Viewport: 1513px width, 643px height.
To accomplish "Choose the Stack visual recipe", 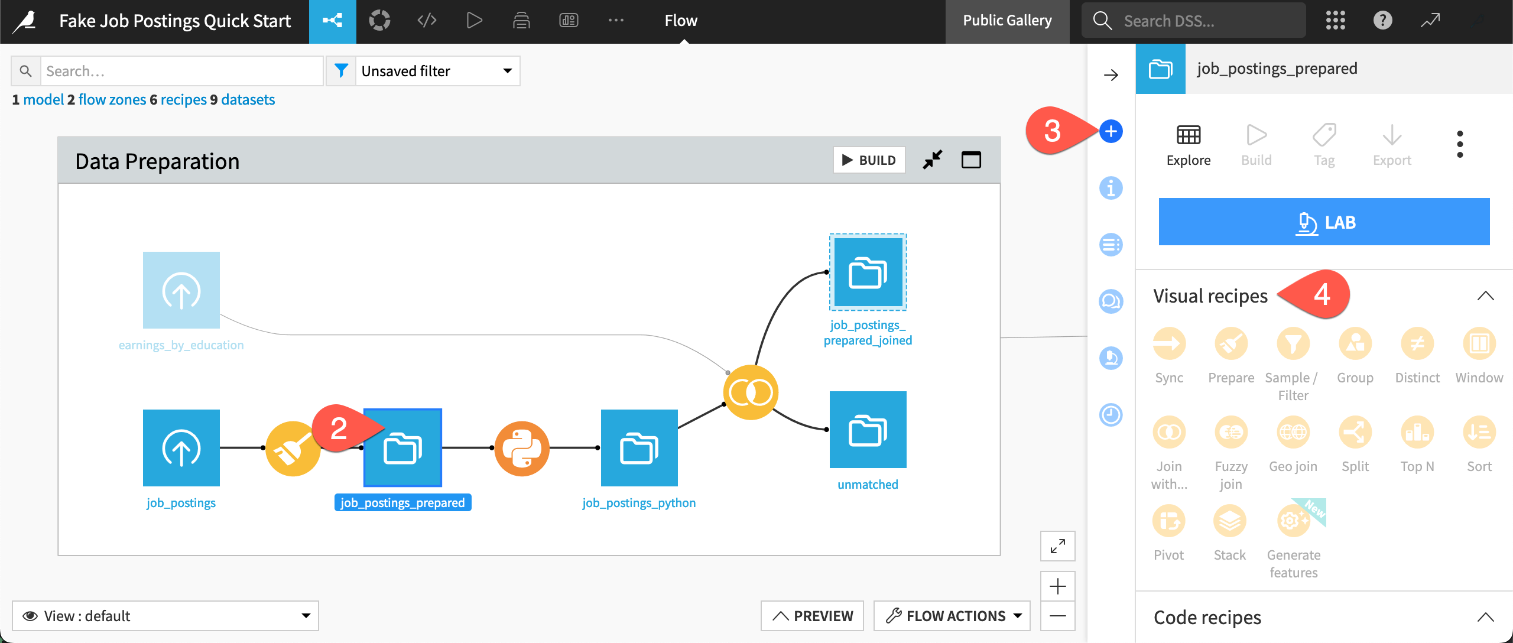I will (1230, 533).
